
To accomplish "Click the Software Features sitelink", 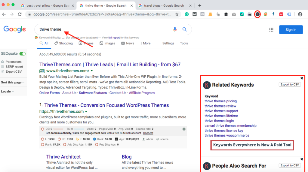I will (93, 93).
